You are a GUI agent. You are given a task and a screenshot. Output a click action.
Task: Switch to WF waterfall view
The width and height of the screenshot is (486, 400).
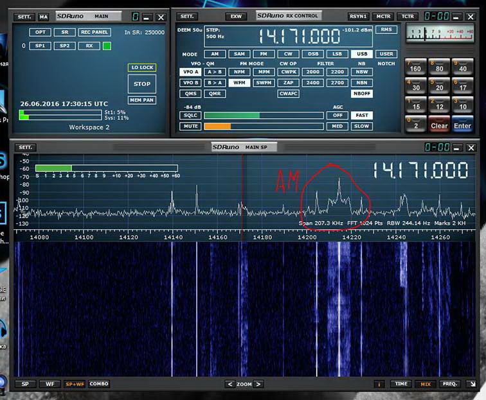50,384
